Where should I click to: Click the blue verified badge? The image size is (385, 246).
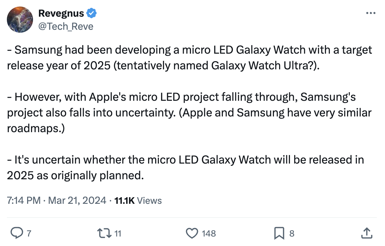coord(91,13)
